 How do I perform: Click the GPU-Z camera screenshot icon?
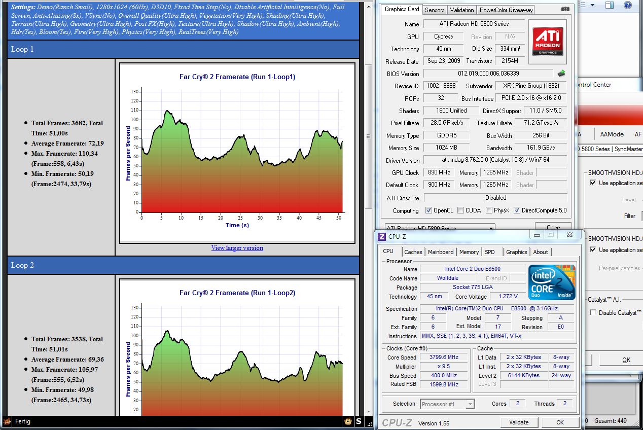pyautogui.click(x=565, y=9)
